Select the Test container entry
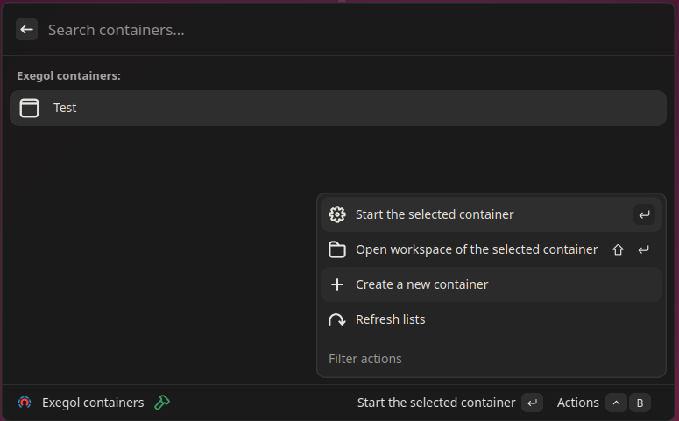The height and width of the screenshot is (421, 679). coord(338,109)
